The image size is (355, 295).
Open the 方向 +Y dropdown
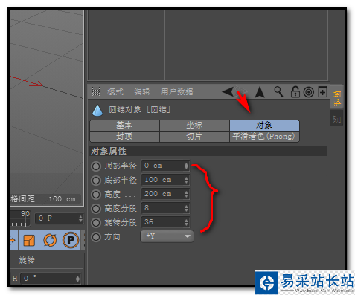click(167, 236)
